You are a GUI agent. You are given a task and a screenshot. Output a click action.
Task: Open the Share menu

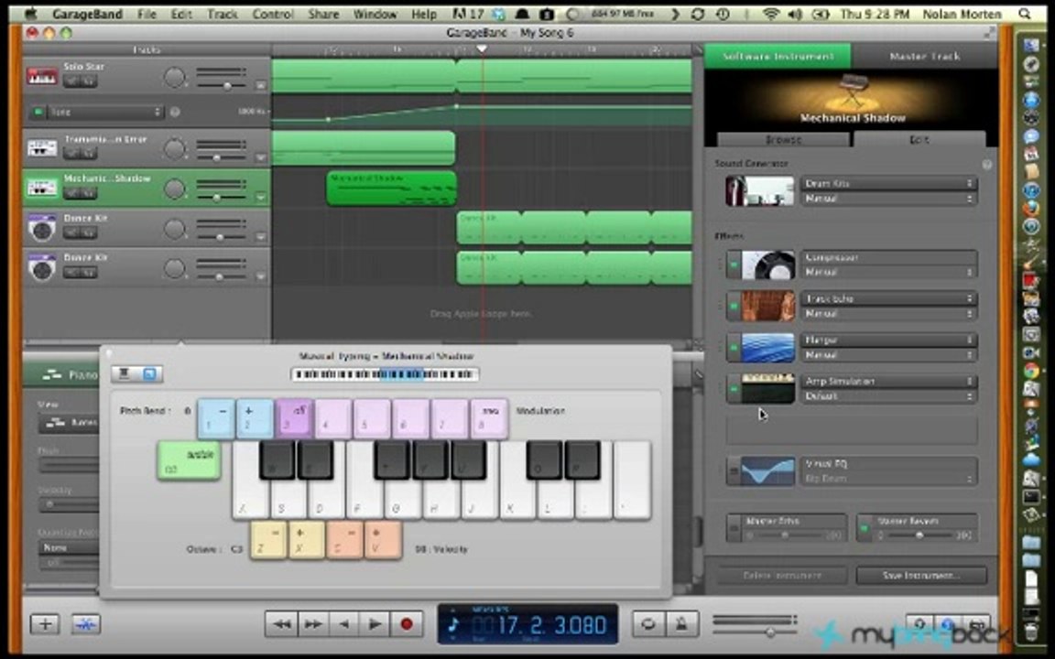tap(323, 14)
